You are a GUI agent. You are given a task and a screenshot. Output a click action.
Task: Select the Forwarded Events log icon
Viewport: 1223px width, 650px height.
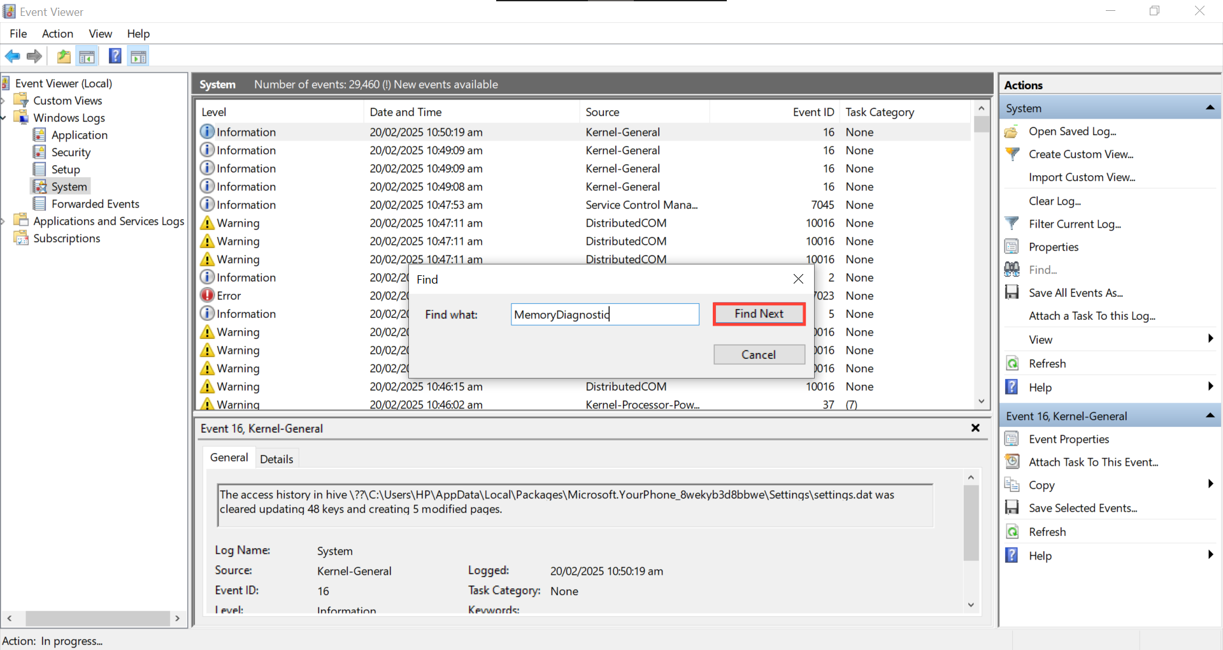pyautogui.click(x=39, y=203)
